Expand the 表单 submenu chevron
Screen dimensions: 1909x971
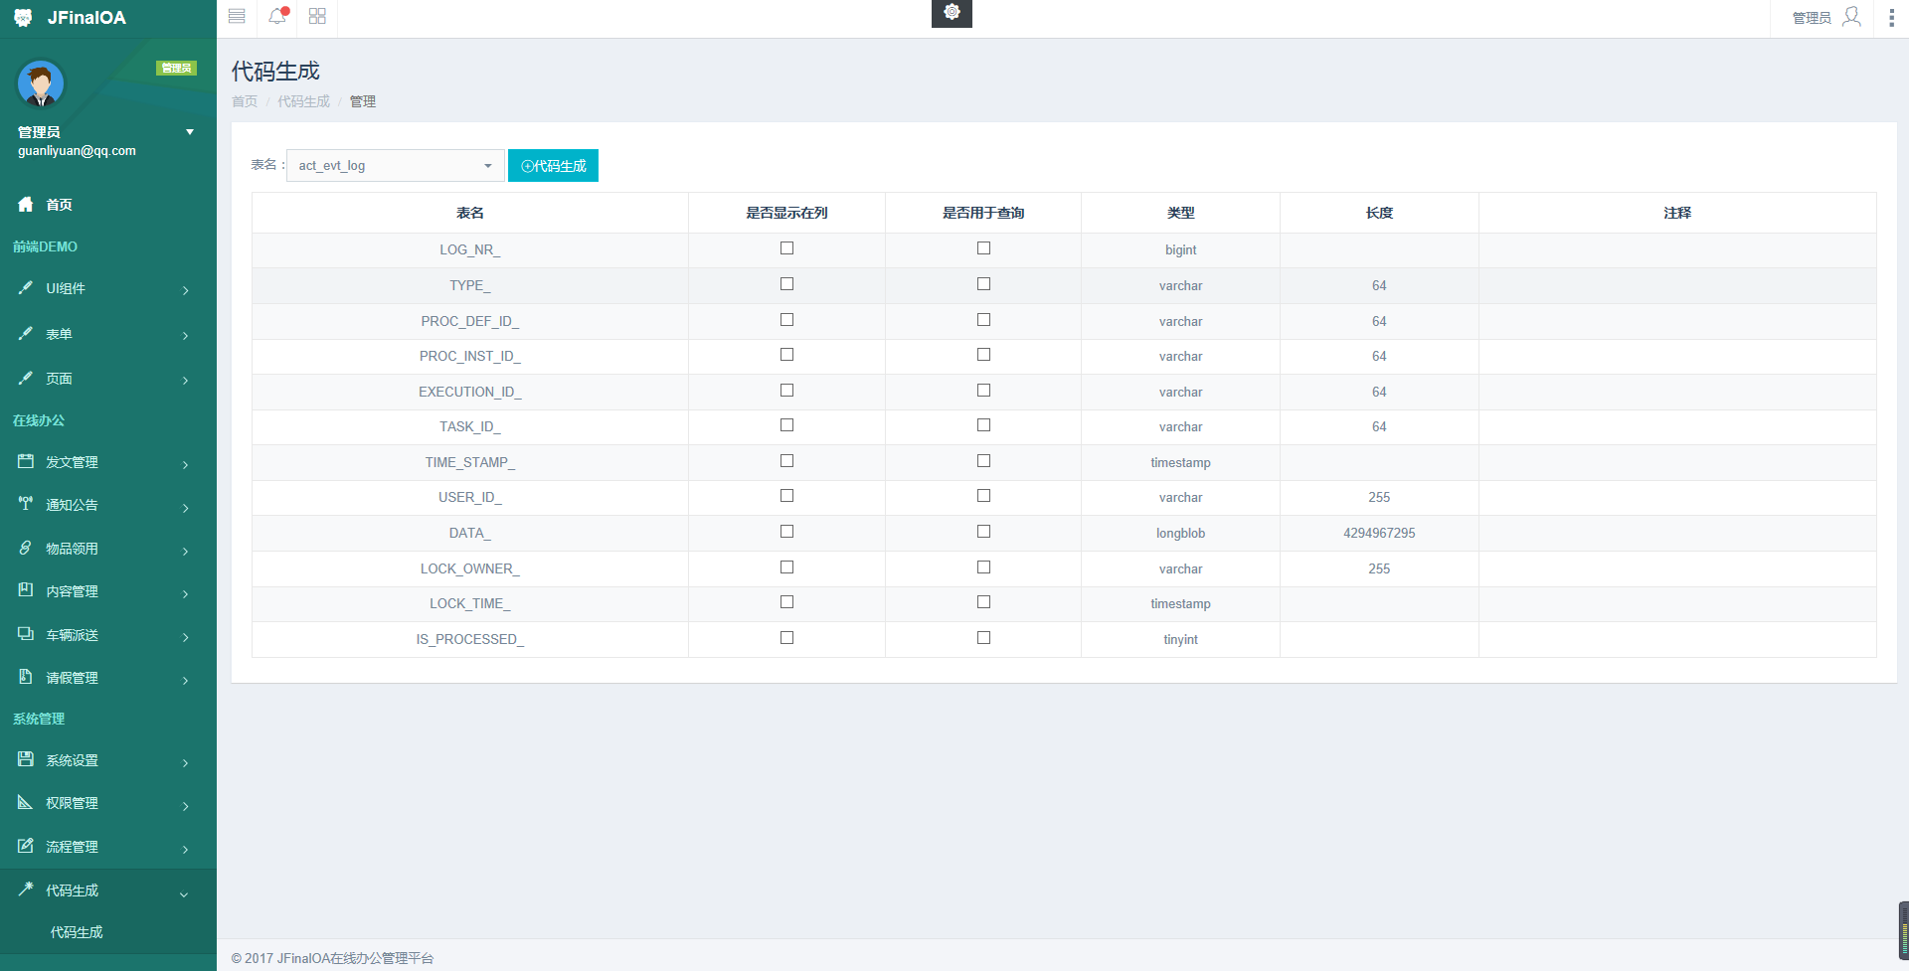point(186,336)
